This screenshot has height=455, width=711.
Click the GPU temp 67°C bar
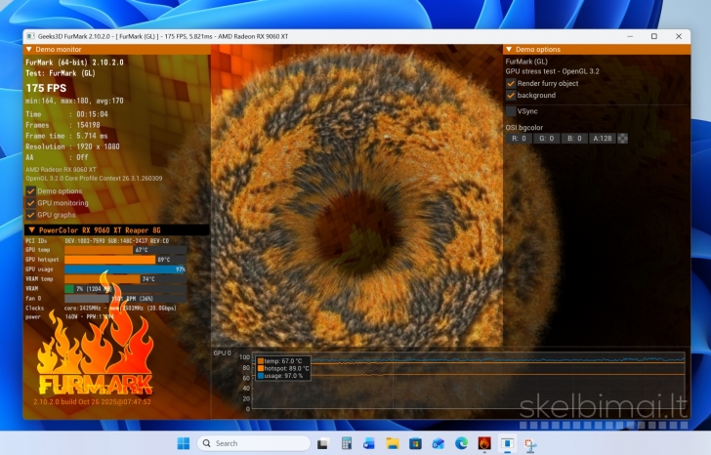pyautogui.click(x=126, y=250)
